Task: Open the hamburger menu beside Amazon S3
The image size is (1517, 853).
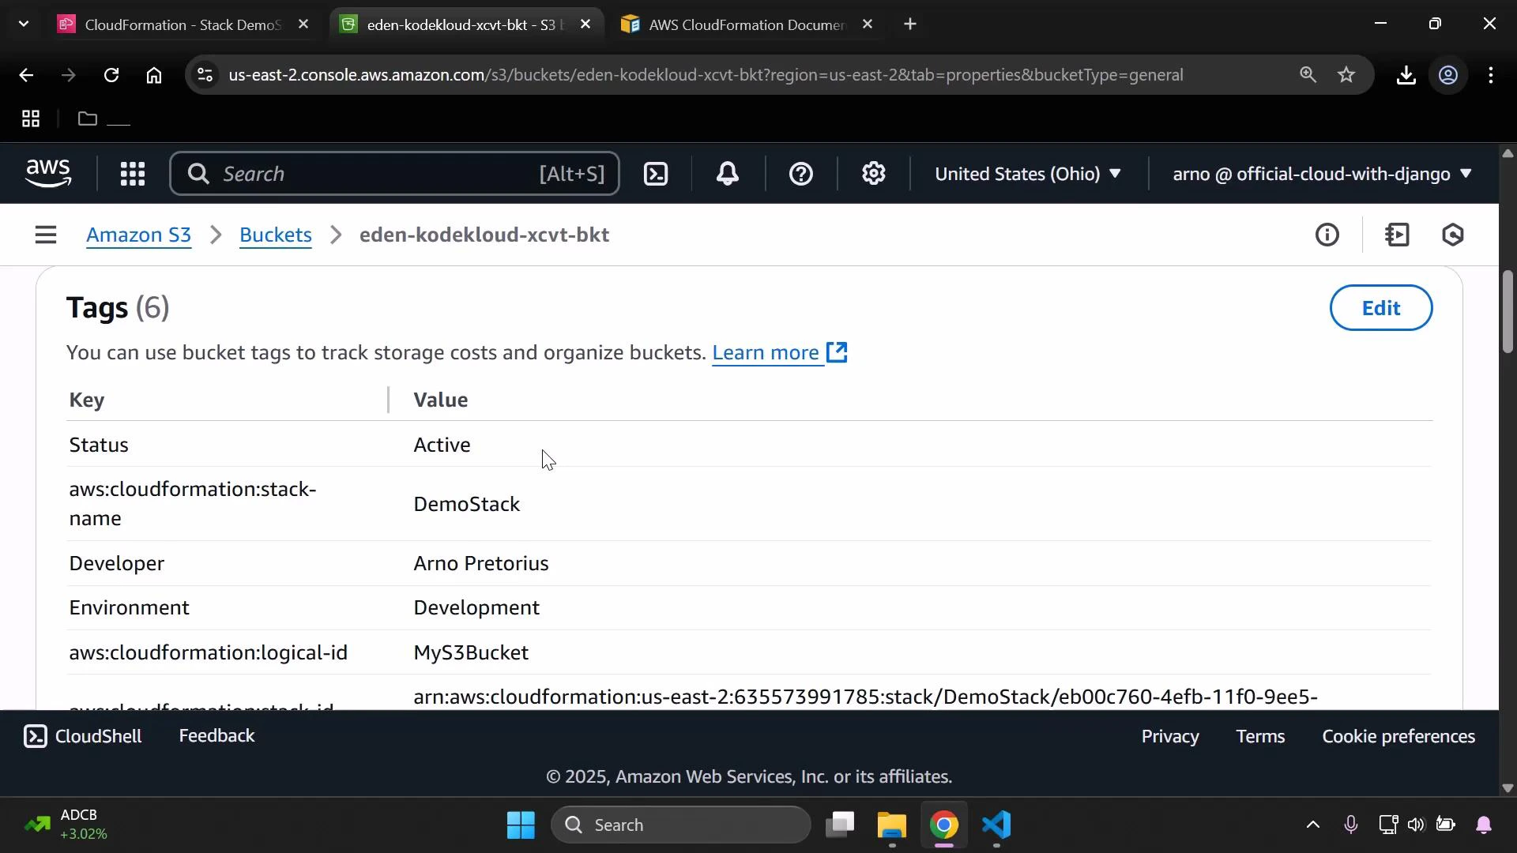Action: tap(45, 235)
